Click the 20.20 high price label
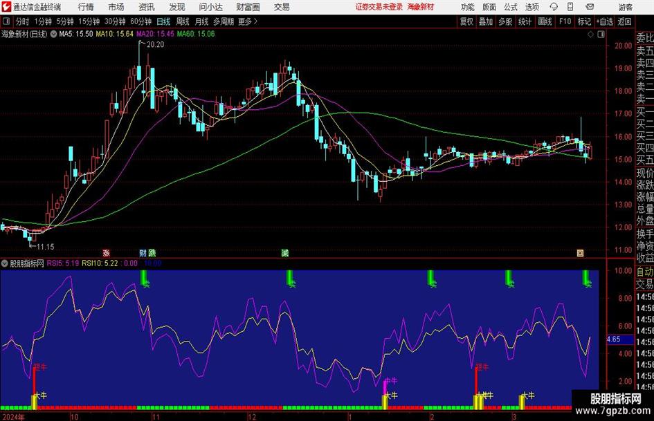The width and height of the screenshot is (654, 421). (x=155, y=45)
